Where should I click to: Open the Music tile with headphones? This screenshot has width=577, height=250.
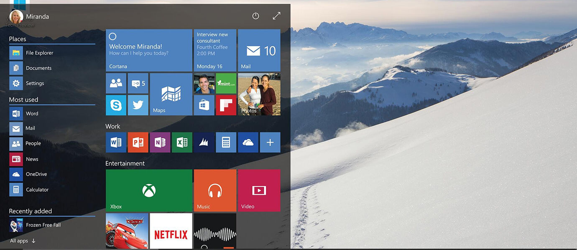tap(215, 190)
